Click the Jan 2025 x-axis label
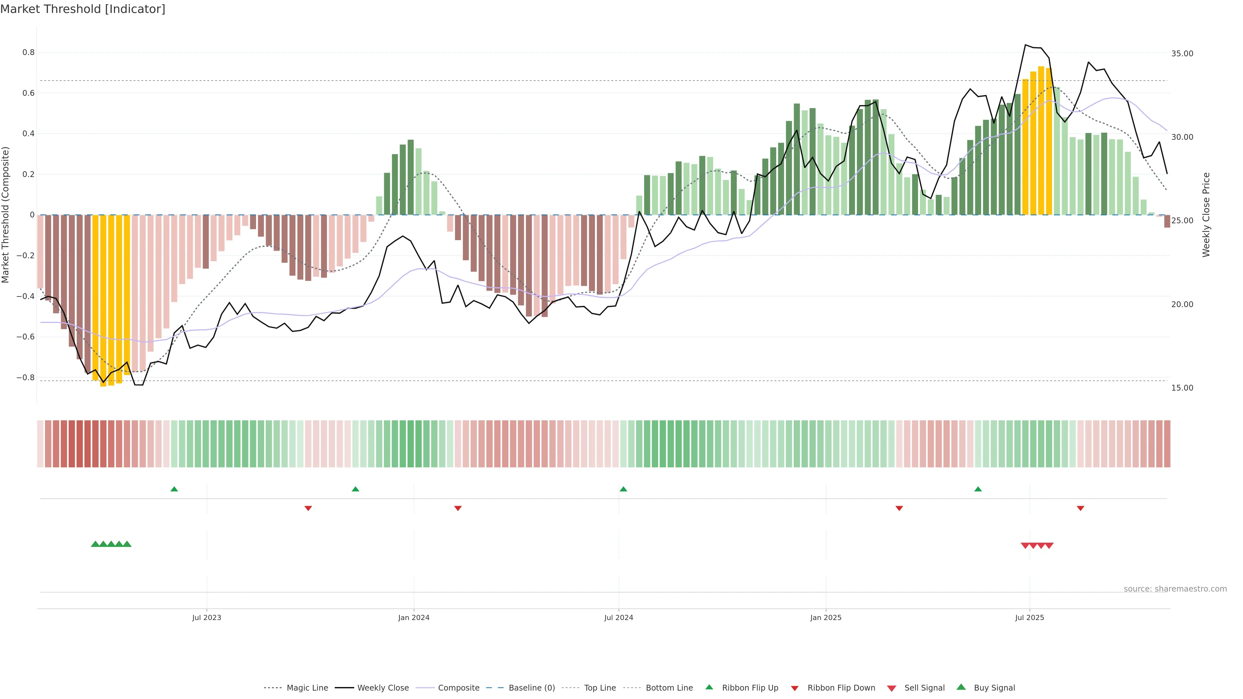The image size is (1243, 699). [x=826, y=617]
